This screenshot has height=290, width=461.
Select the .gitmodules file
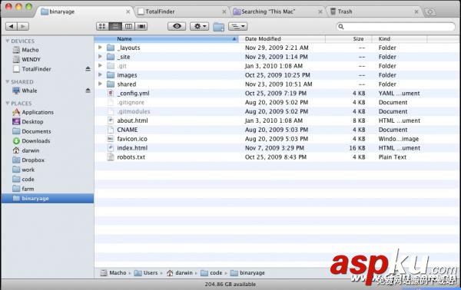point(134,111)
